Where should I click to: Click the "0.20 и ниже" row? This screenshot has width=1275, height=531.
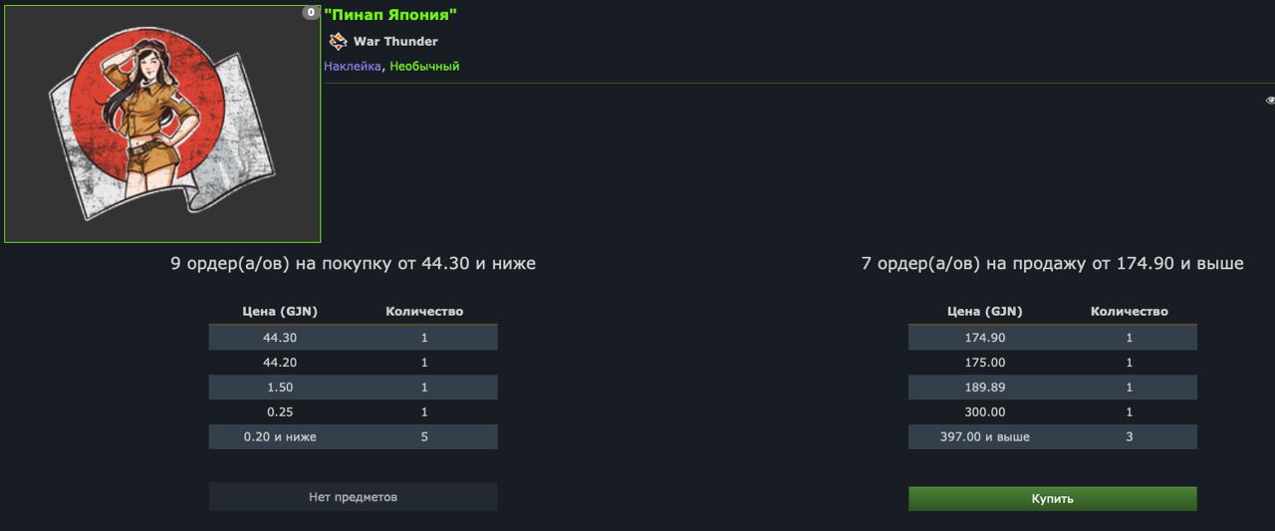(x=353, y=436)
